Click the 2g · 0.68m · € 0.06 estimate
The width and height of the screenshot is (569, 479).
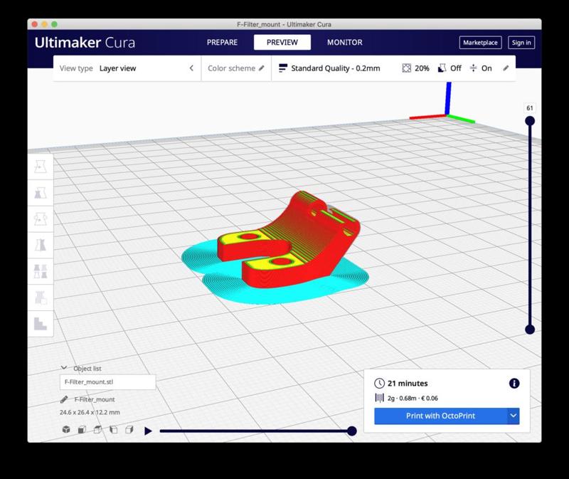pos(413,398)
